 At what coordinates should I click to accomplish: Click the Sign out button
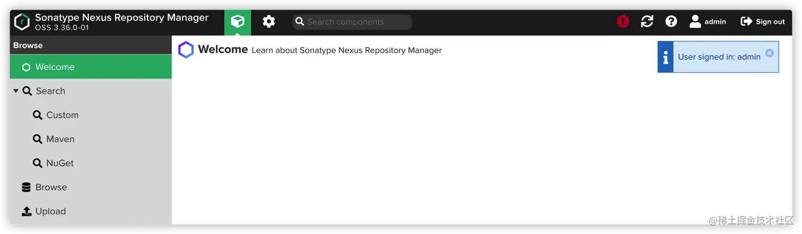(763, 22)
